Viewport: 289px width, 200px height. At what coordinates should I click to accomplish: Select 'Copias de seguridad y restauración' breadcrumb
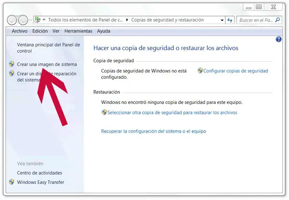point(167,20)
